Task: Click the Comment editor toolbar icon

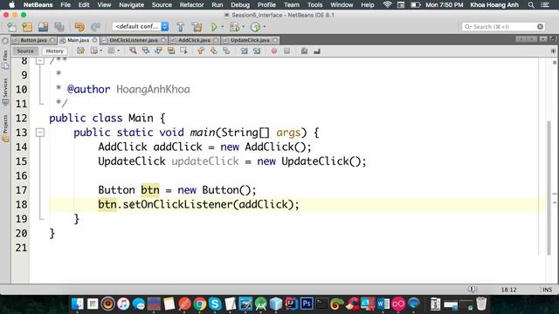Action: [304, 51]
